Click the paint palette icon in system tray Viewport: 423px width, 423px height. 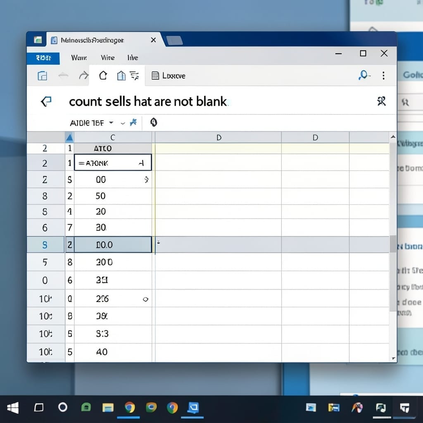pos(357,407)
